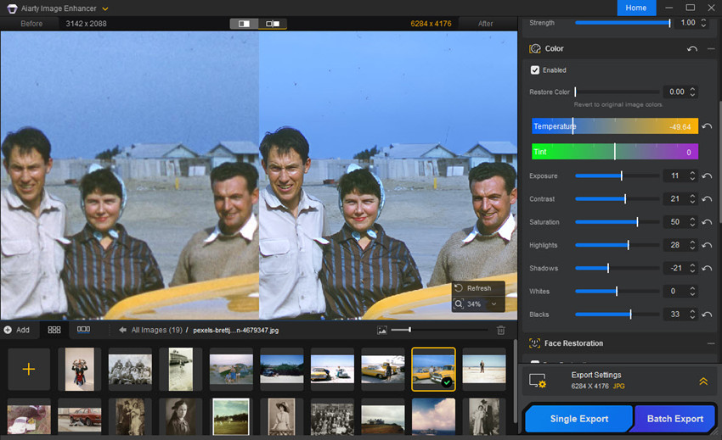Expand the Export Settings panel chevron
The height and width of the screenshot is (440, 722).
[x=703, y=382]
